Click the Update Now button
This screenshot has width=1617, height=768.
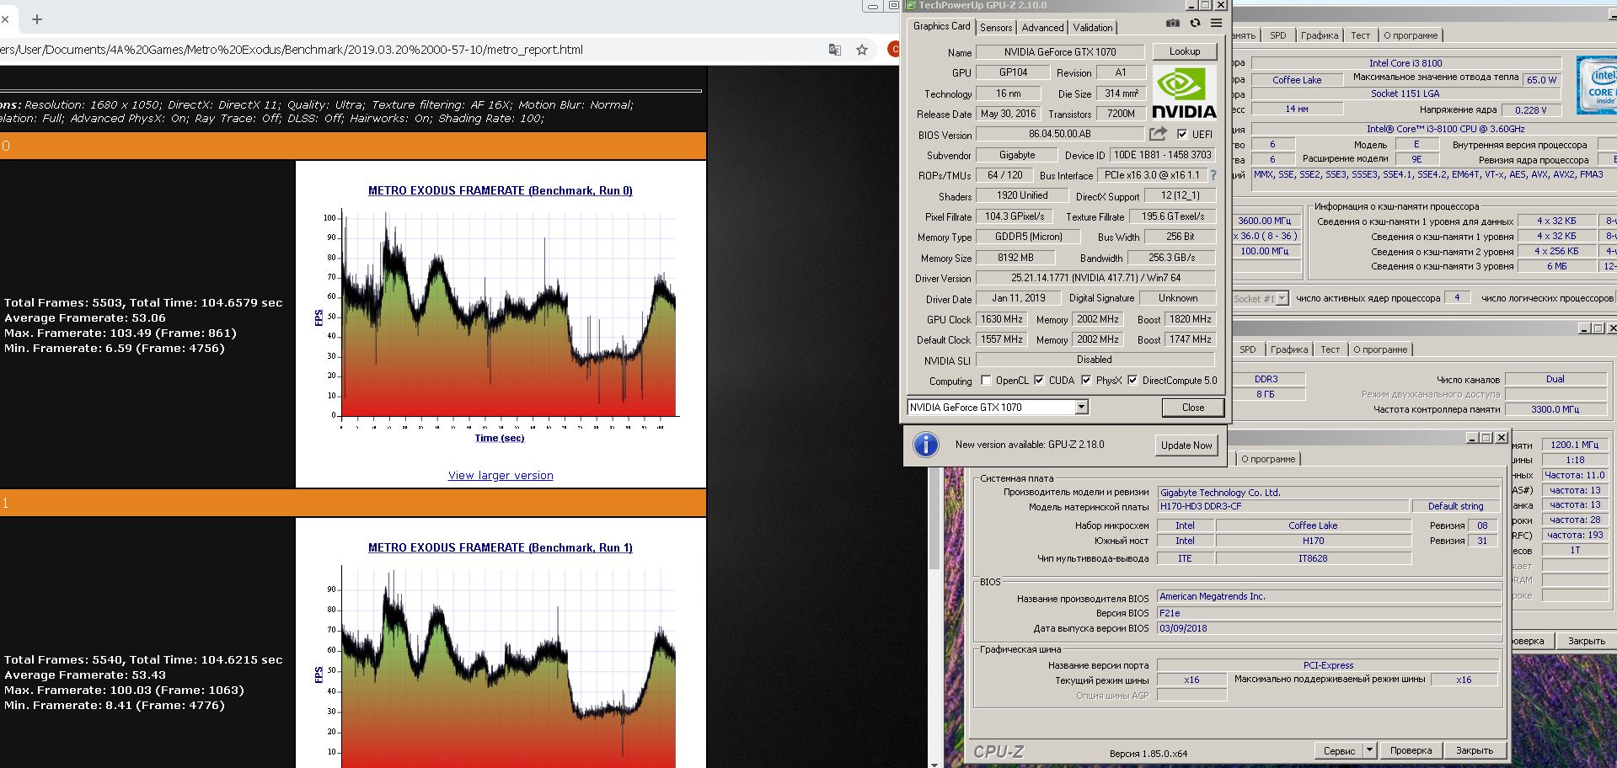pyautogui.click(x=1186, y=445)
